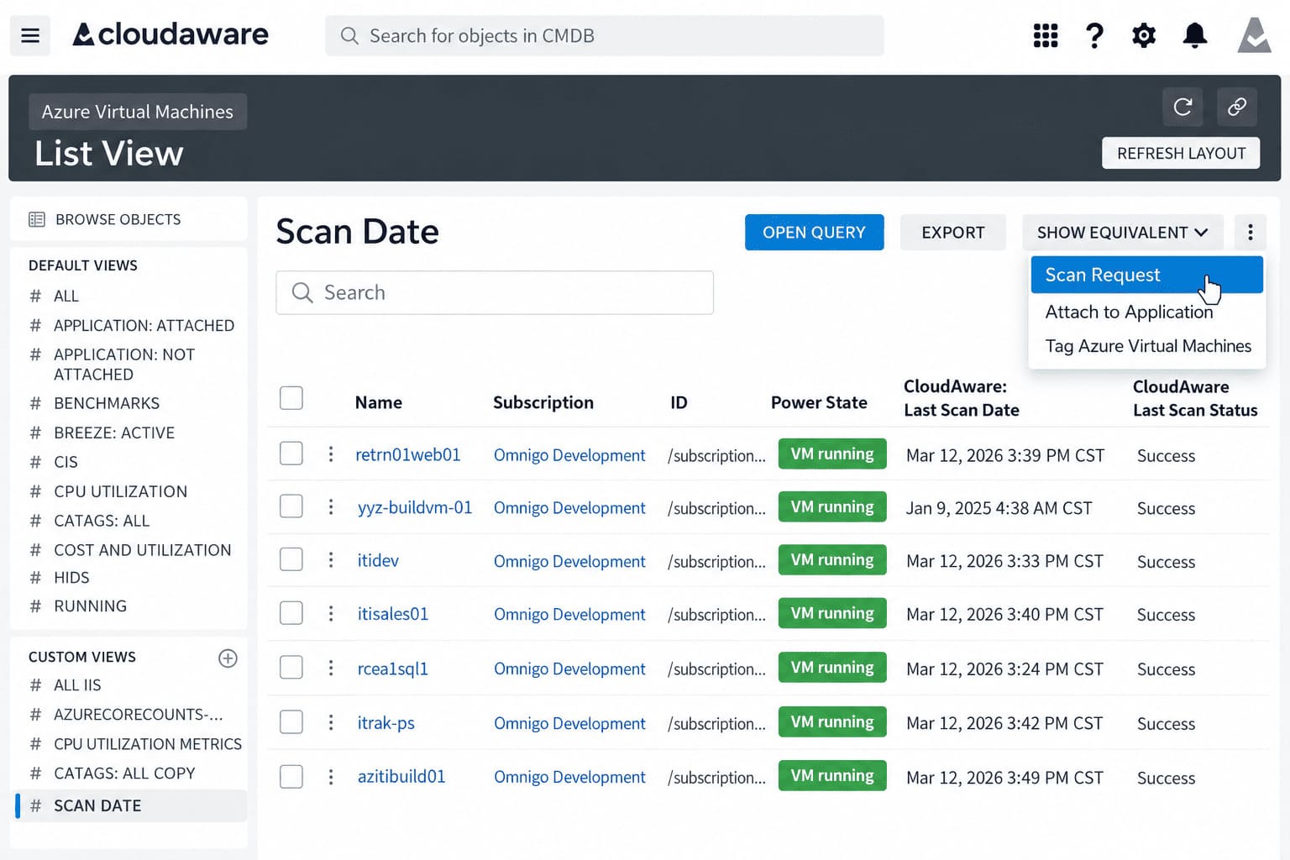Open the help question mark icon
Viewport: 1290px width, 860px height.
[x=1094, y=35]
